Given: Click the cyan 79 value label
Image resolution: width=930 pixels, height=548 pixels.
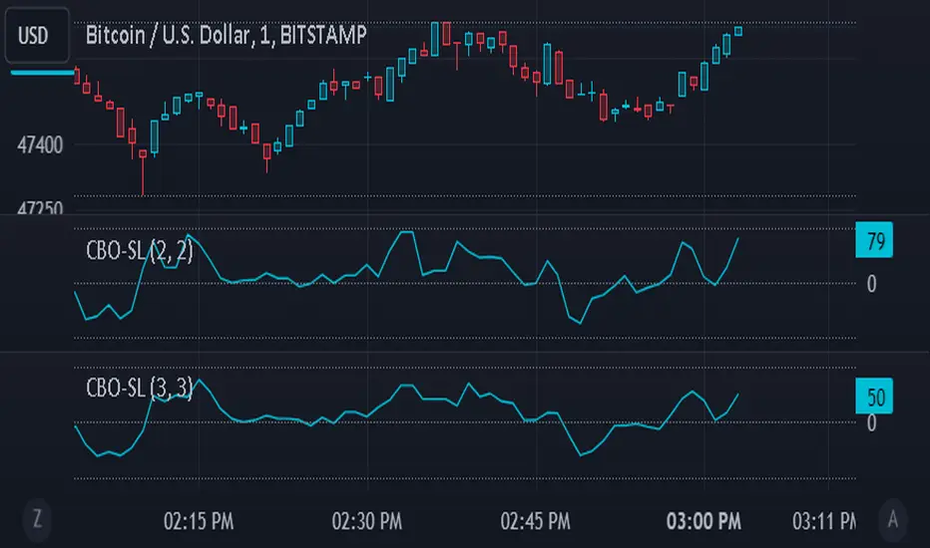Looking at the screenshot, I should click(x=874, y=241).
